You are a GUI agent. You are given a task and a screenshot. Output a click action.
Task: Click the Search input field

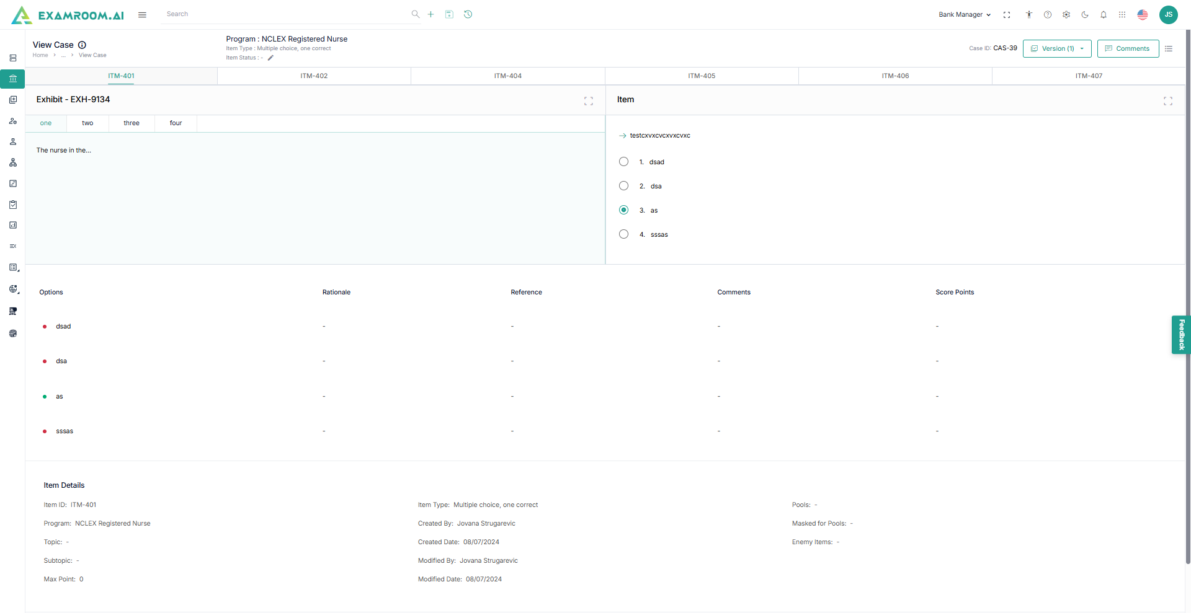[285, 14]
